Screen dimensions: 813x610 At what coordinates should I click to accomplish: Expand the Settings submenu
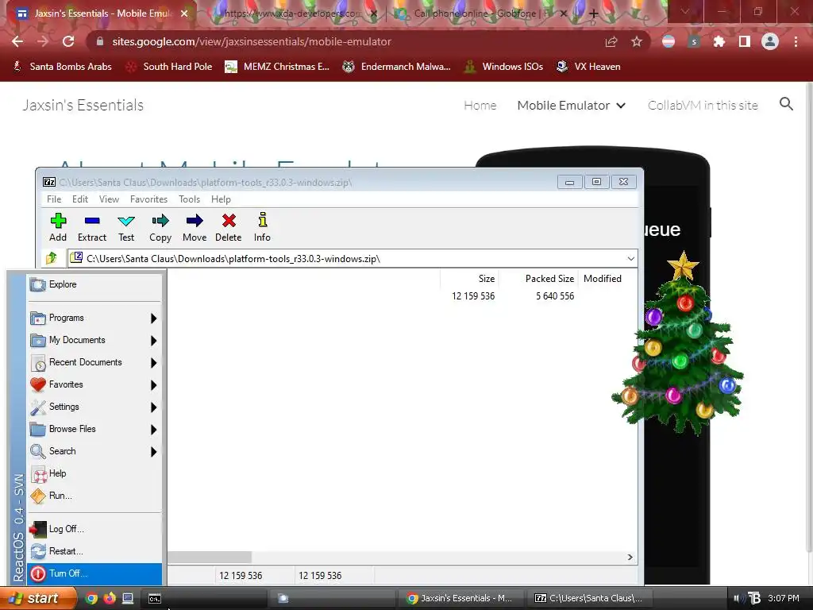[x=94, y=407]
